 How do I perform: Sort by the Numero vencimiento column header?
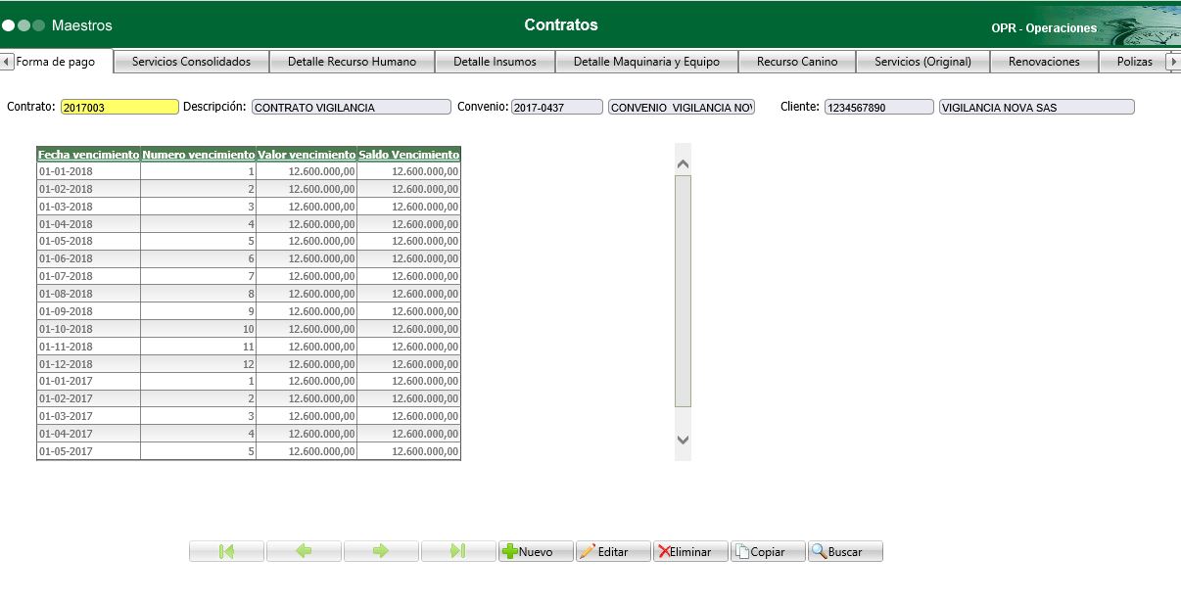point(199,155)
